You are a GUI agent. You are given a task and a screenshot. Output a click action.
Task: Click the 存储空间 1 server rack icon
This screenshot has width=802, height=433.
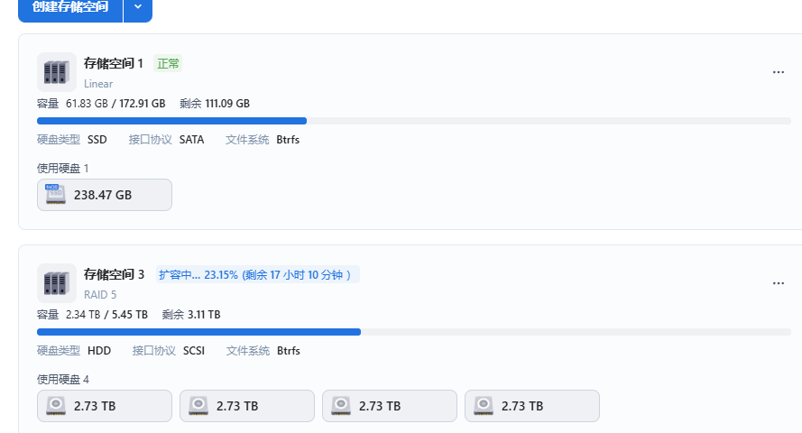point(56,71)
